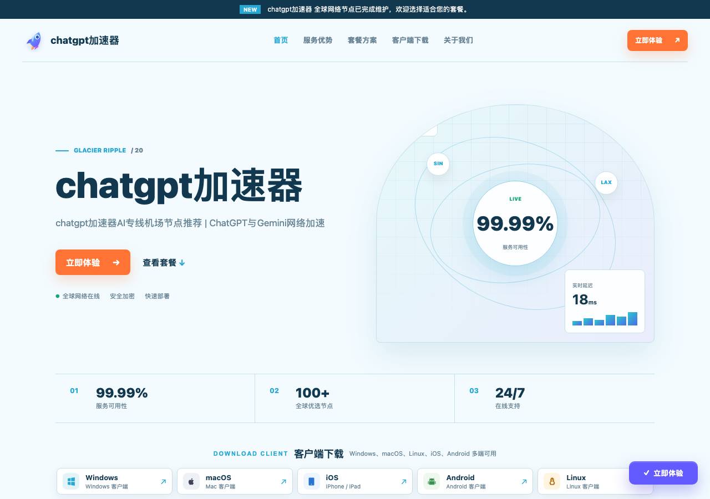Click the NEW badge in announcement bar
Screen dimensions: 710x499
[250, 9]
